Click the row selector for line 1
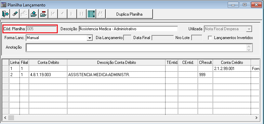 pos(6,69)
